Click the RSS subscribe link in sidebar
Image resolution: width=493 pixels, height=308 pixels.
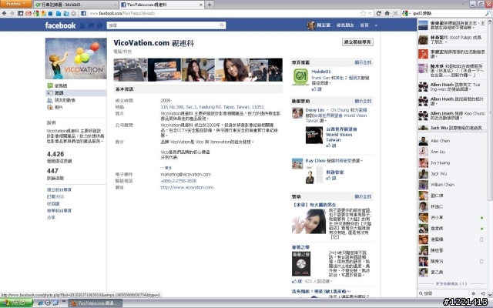pyautogui.click(x=55, y=197)
